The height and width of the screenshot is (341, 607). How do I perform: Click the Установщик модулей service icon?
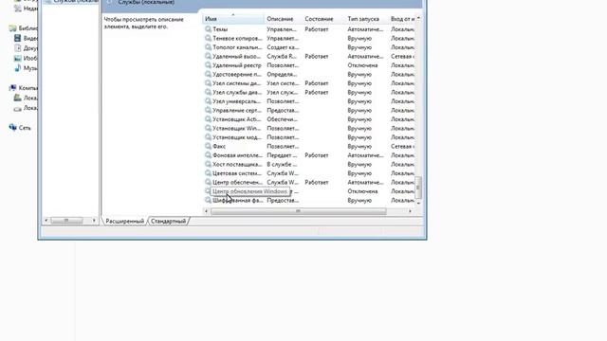pyautogui.click(x=208, y=137)
